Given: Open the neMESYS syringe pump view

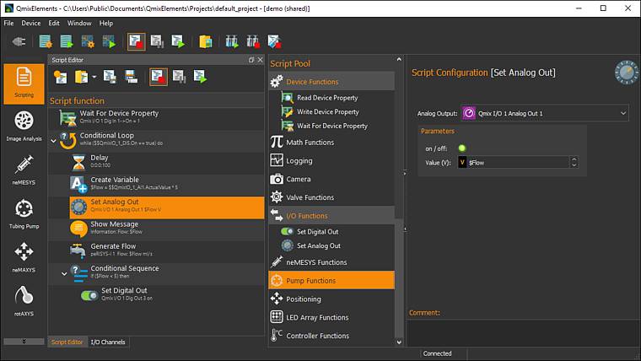Looking at the screenshot, I should point(24,168).
